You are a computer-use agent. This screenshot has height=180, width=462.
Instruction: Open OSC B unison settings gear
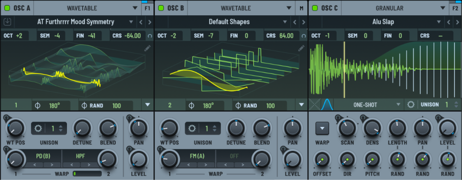(192, 128)
